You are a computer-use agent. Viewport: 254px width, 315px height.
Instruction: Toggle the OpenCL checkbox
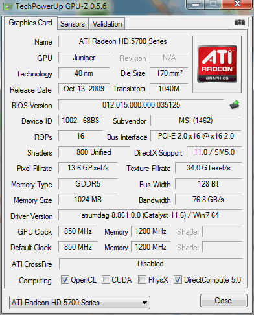pyautogui.click(x=65, y=279)
